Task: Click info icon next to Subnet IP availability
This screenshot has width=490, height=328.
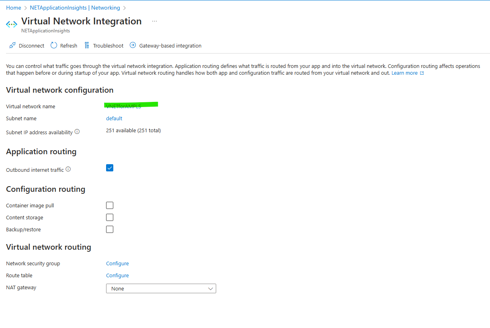Action: click(77, 131)
